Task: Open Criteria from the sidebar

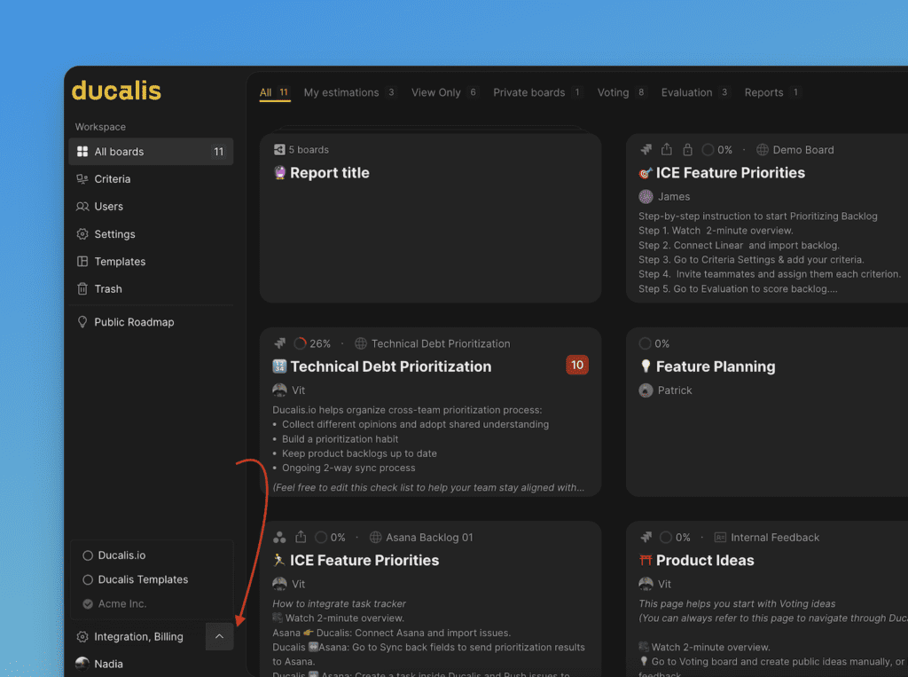Action: [x=112, y=179]
